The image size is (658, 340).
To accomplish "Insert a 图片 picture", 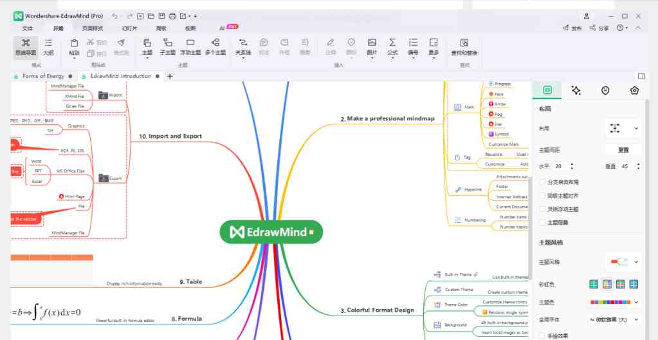I will [372, 46].
